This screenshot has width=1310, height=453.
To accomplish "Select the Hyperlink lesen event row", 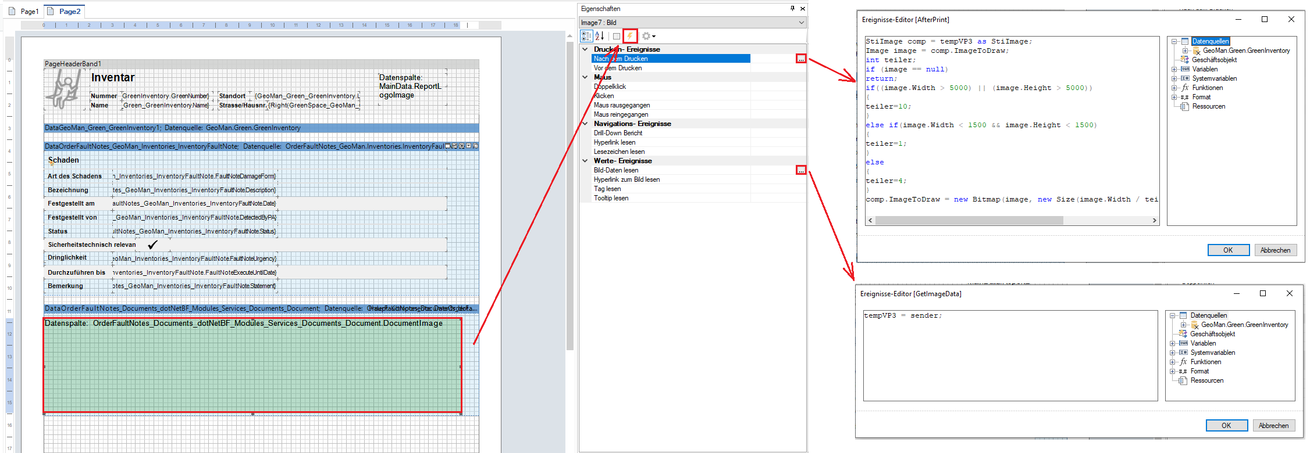I will (x=699, y=142).
